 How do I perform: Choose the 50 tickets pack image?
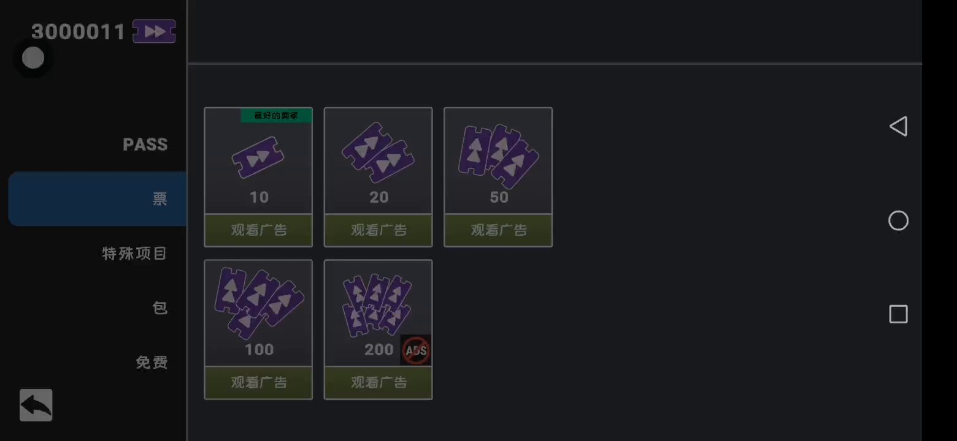[x=498, y=156]
